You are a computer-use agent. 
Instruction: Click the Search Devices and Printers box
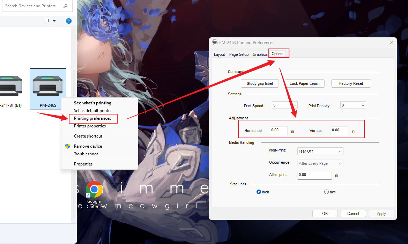click(x=37, y=6)
